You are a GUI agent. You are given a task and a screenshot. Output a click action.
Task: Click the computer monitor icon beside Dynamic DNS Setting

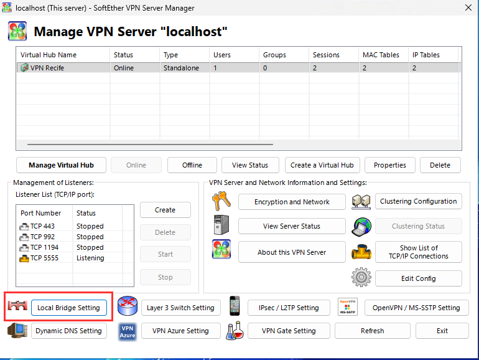[17, 330]
